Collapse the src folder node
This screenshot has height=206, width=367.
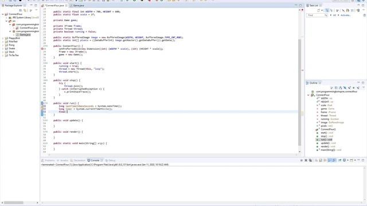pyautogui.click(x=6, y=21)
